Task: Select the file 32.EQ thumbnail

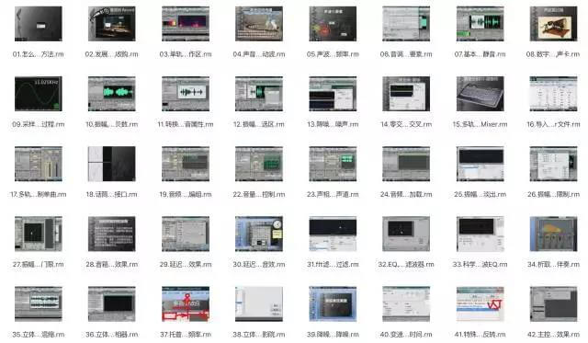Action: point(406,234)
